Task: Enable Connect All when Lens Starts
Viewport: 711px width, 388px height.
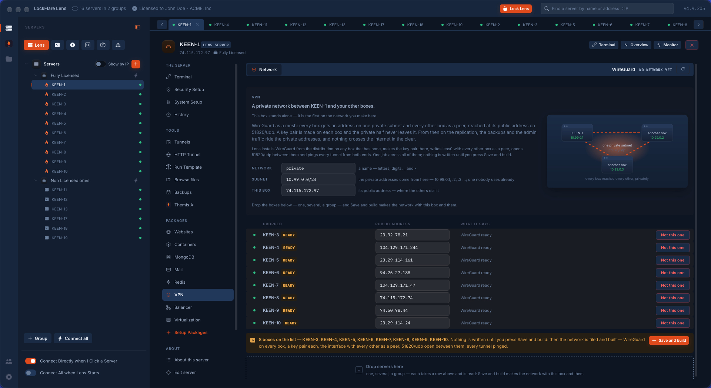Action: point(31,373)
